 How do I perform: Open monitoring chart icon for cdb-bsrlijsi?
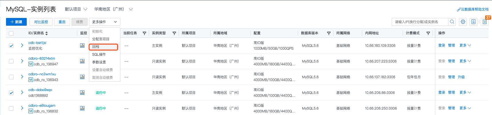(82, 45)
